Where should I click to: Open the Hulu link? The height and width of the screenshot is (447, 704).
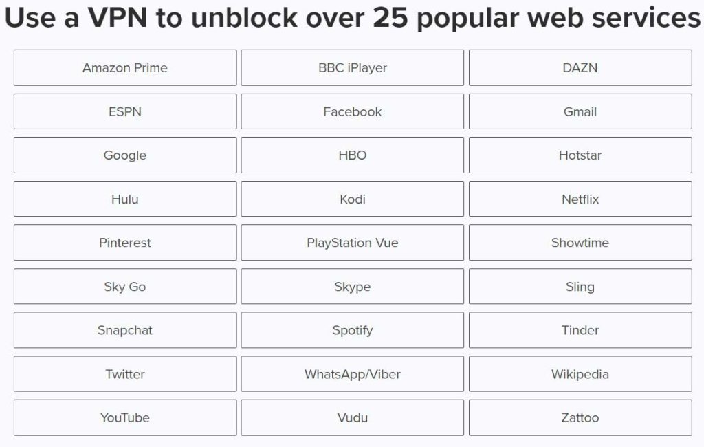tap(125, 199)
